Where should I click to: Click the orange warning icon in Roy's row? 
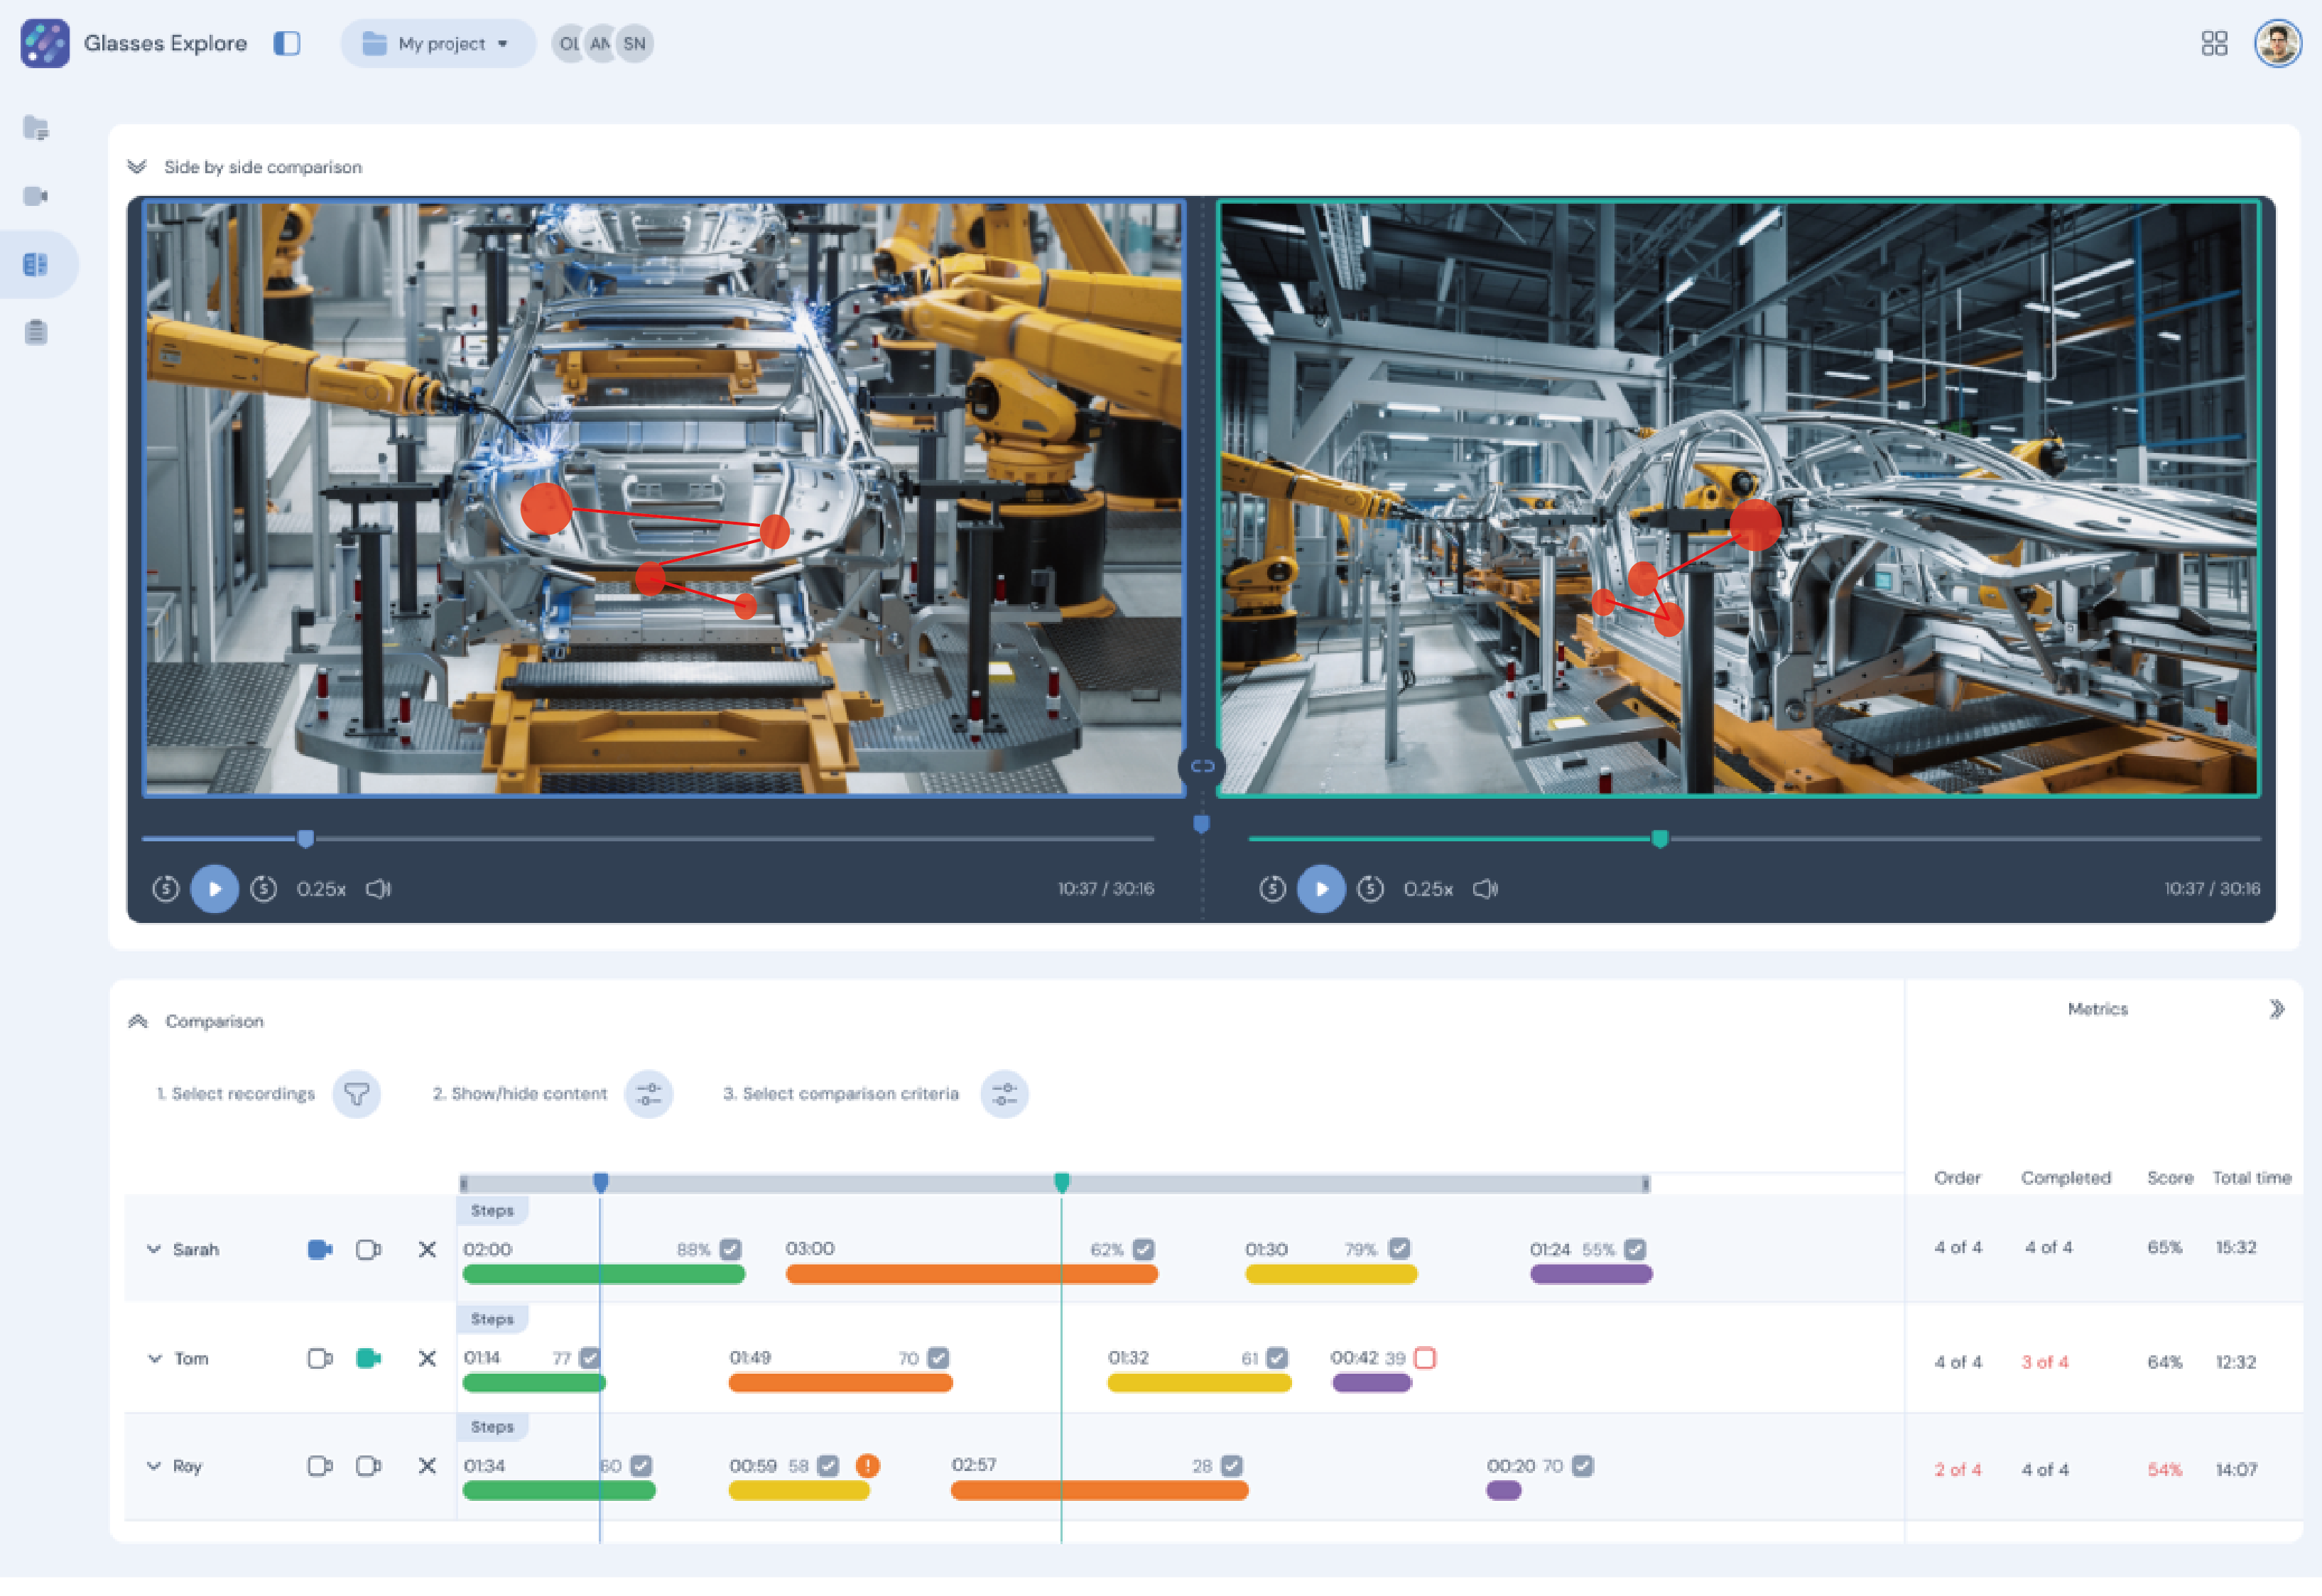click(x=867, y=1466)
